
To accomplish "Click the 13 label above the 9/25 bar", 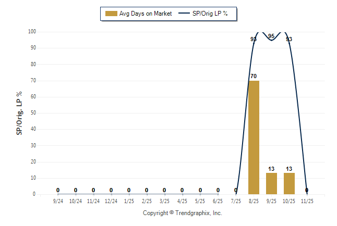I will (271, 169).
